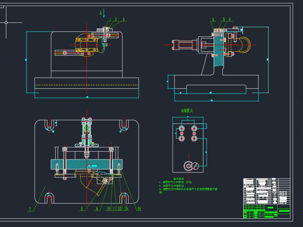Select part balloon number 1 callout
This screenshot has width=303, height=227.
click(110, 19)
